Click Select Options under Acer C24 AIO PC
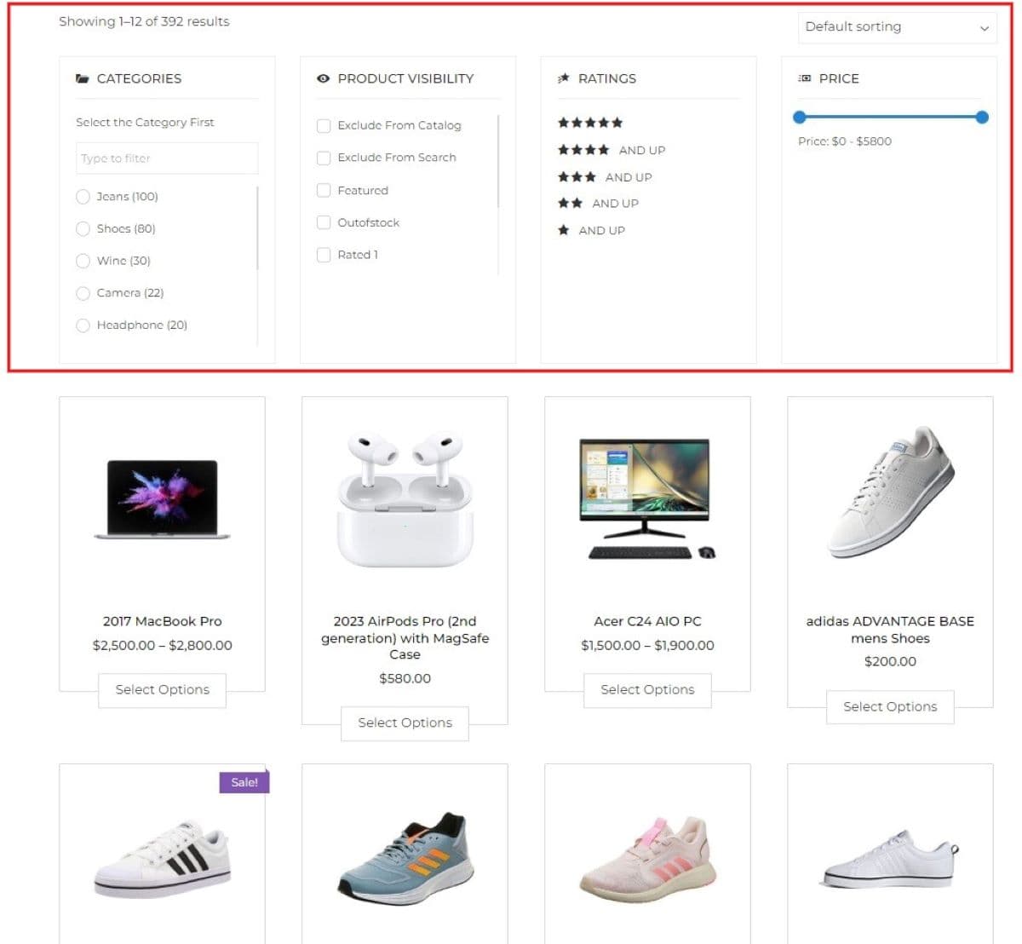This screenshot has height=944, width=1022. click(x=647, y=690)
